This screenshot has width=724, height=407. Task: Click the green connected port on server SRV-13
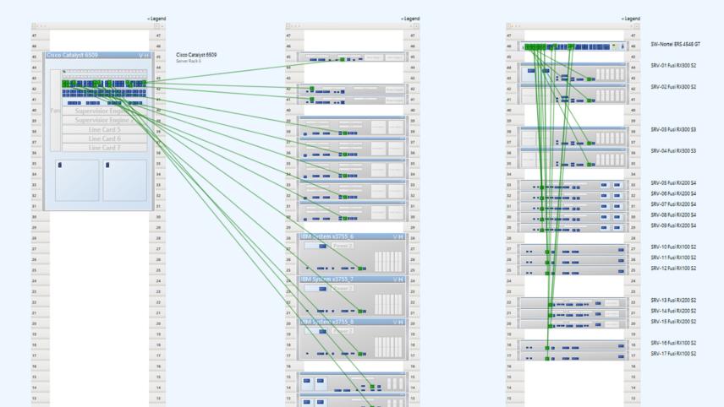tap(551, 305)
